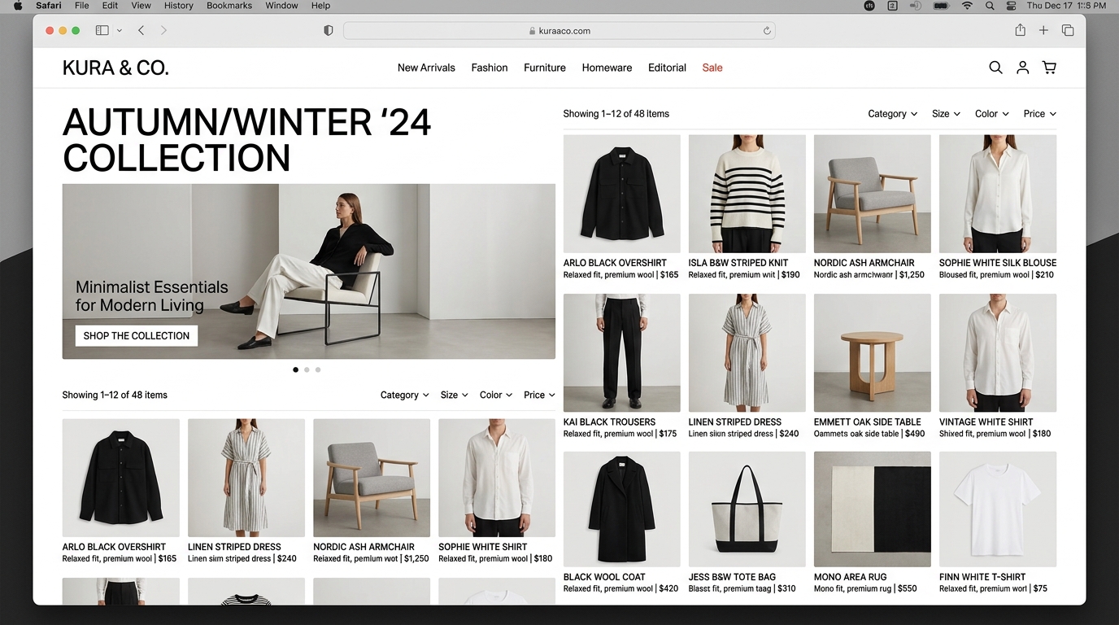The height and width of the screenshot is (625, 1119).
Task: Click the SOPHIE WHITE SILK BLOUSE title
Action: (x=998, y=263)
